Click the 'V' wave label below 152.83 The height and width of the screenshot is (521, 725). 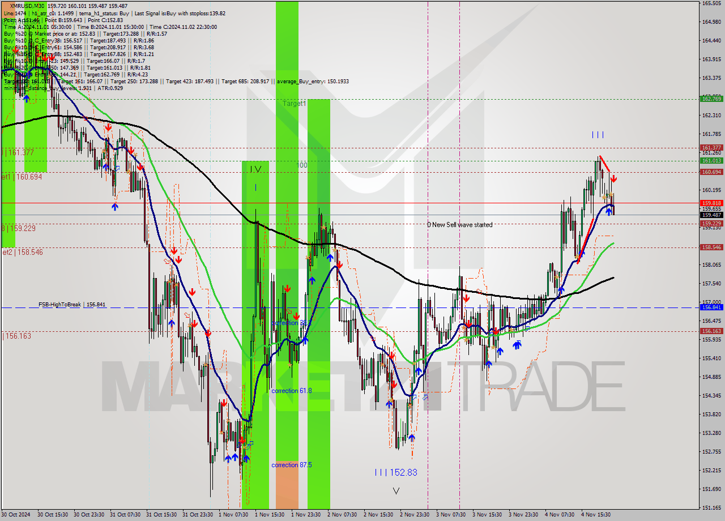click(x=396, y=490)
